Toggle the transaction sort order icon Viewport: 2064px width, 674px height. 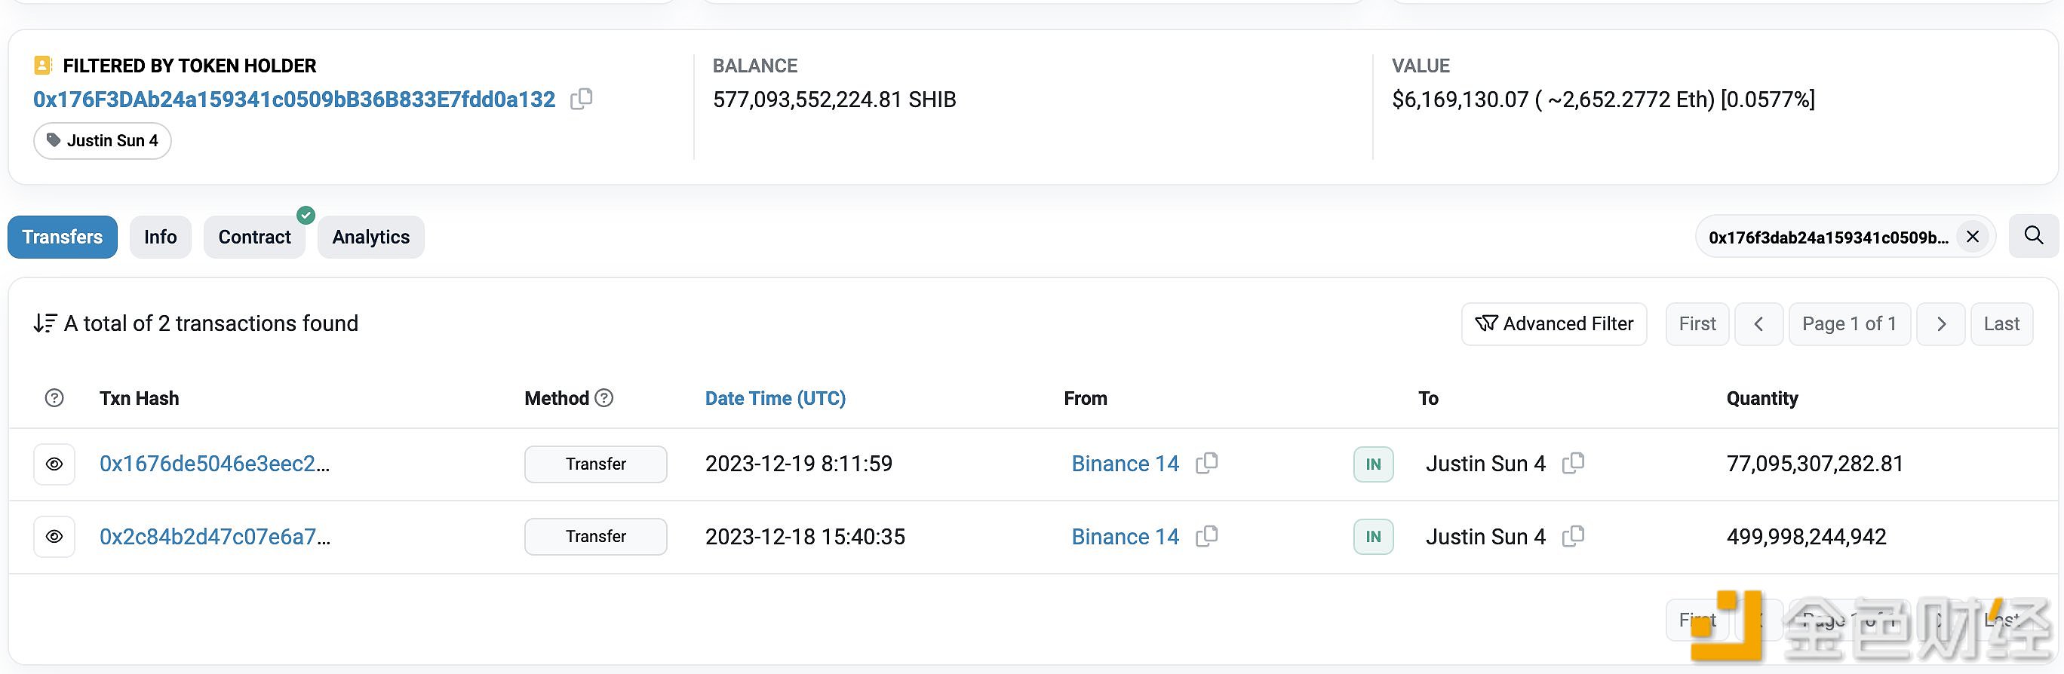(x=45, y=323)
